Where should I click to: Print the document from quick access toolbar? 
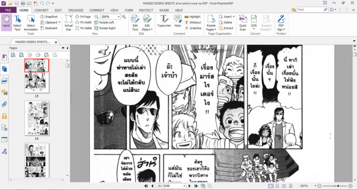tap(23, 3)
